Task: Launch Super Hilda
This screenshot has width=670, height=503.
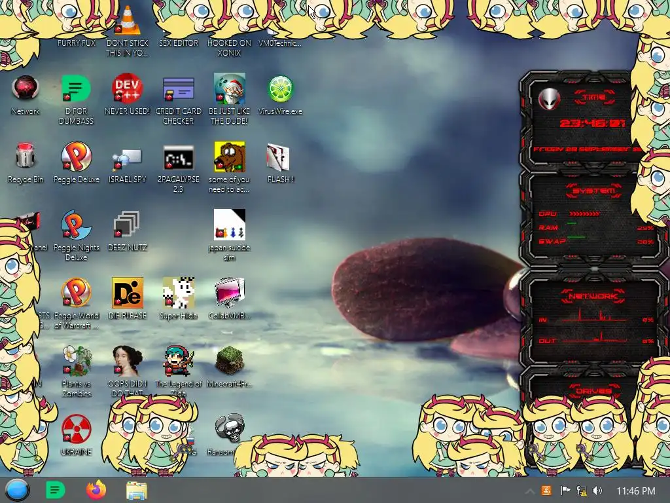Action: tap(178, 293)
